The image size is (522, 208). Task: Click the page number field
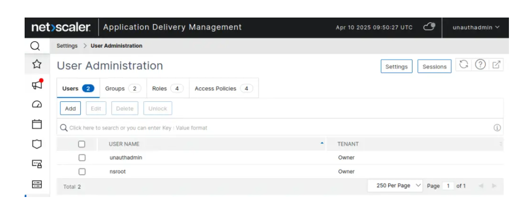[448, 186]
